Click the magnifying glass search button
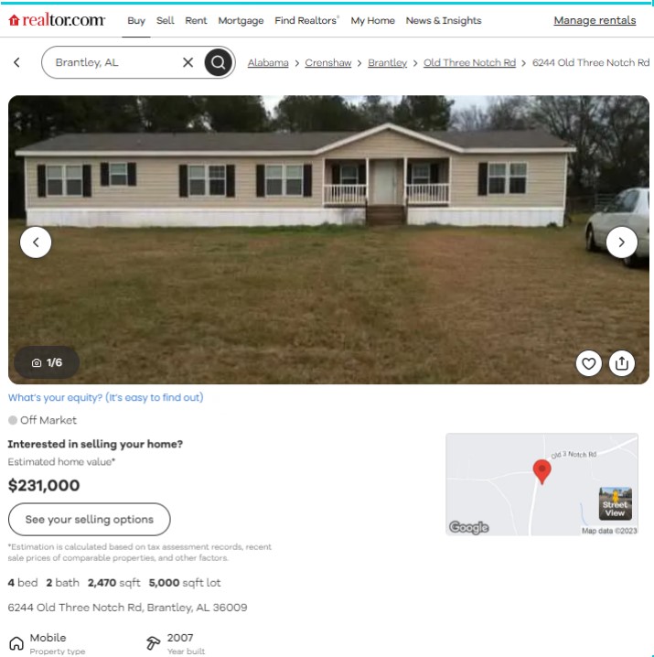The width and height of the screenshot is (654, 657). coord(218,62)
